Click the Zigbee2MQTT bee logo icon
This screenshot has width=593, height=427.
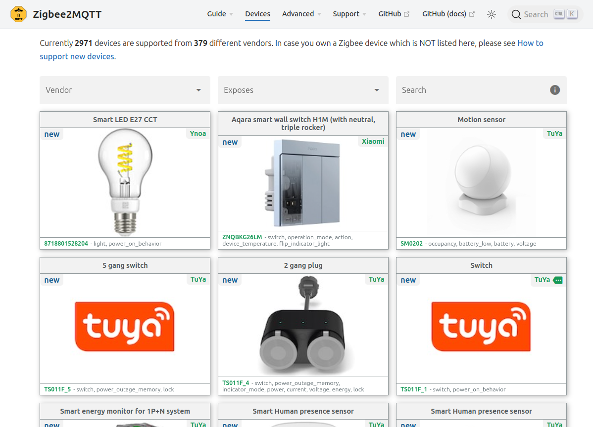(18, 14)
